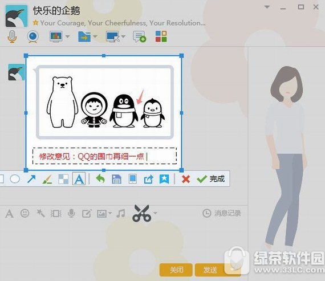Send a window shake icon
325x281 pixels.
coord(56,213)
